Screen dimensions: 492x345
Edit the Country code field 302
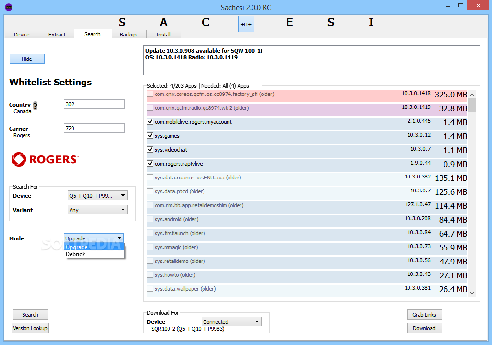94,104
